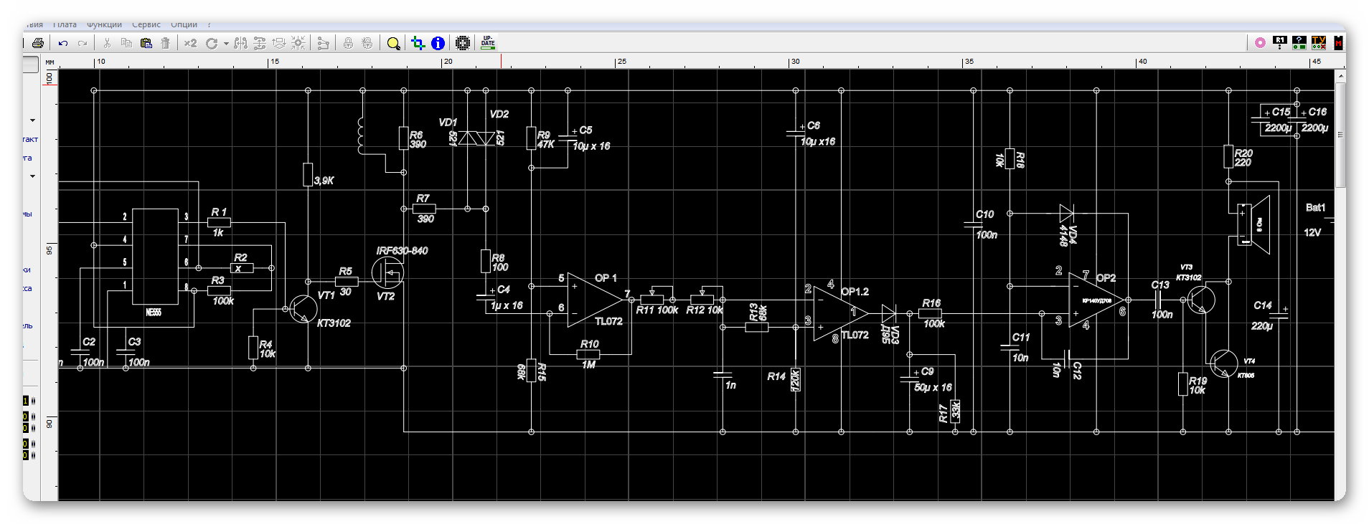Click the paste clipboard icon

pyautogui.click(x=146, y=43)
